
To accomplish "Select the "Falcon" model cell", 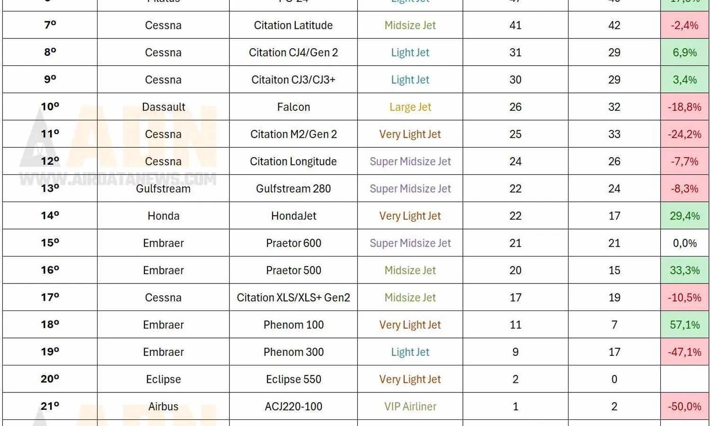I will pyautogui.click(x=293, y=107).
